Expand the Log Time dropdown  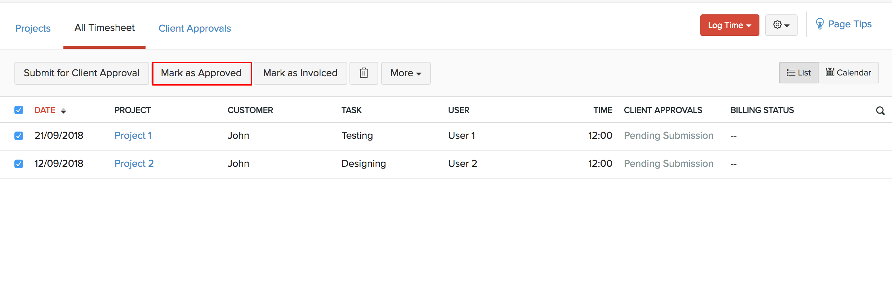(x=729, y=25)
